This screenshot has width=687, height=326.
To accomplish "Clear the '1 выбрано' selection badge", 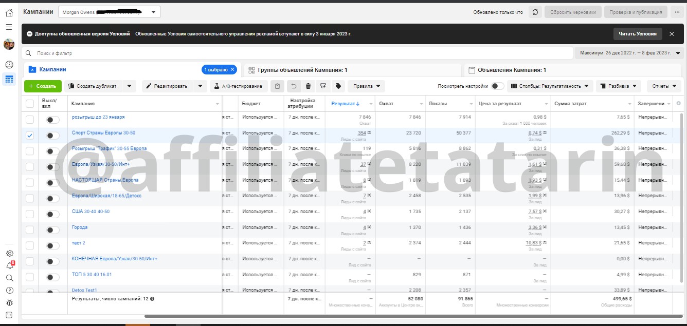I will [x=232, y=69].
